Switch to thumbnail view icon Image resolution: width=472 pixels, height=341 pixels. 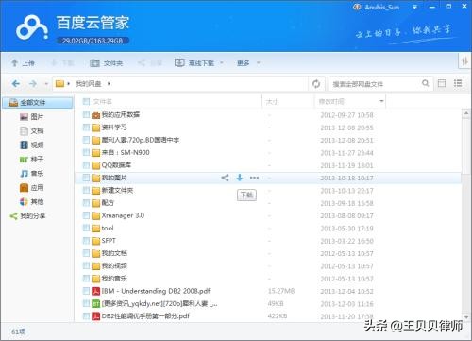442,83
